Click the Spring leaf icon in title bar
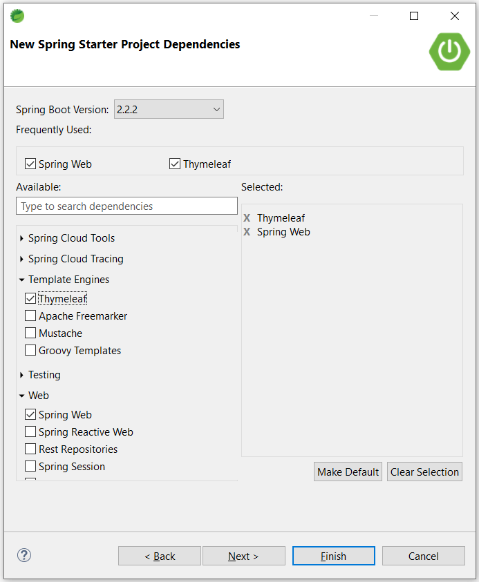The width and height of the screenshot is (479, 582). [x=17, y=15]
